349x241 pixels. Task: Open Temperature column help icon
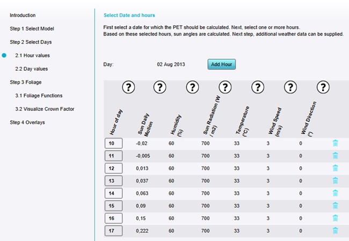(258, 87)
